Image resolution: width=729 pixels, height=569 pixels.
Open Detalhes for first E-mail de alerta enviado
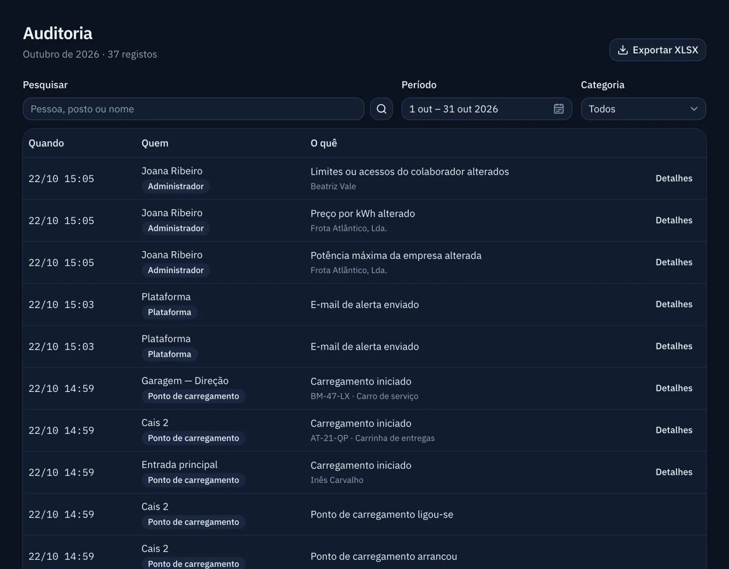coord(674,304)
